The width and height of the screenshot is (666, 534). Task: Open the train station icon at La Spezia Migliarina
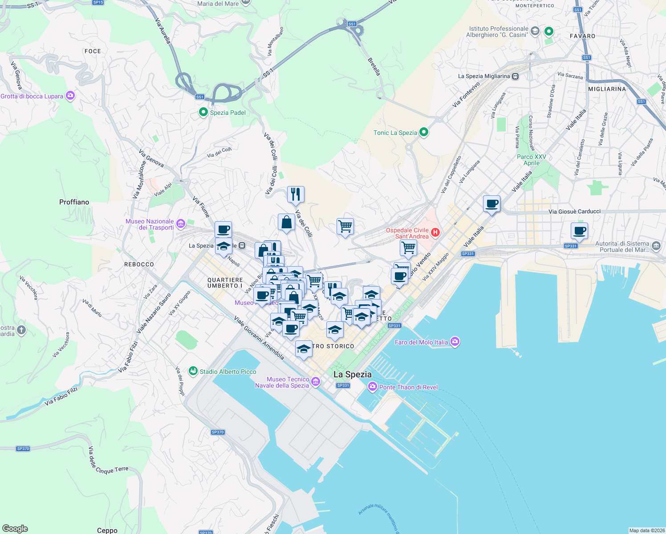tap(516, 77)
